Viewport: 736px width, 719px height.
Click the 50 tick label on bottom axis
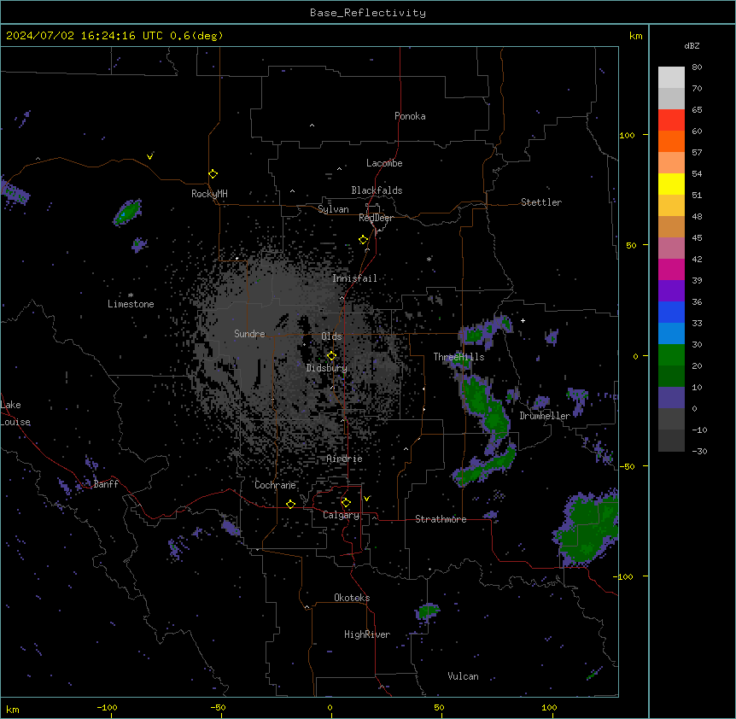439,707
